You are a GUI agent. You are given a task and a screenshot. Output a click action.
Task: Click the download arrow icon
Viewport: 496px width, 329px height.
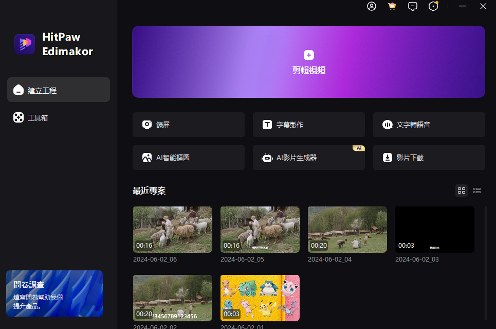(x=388, y=158)
